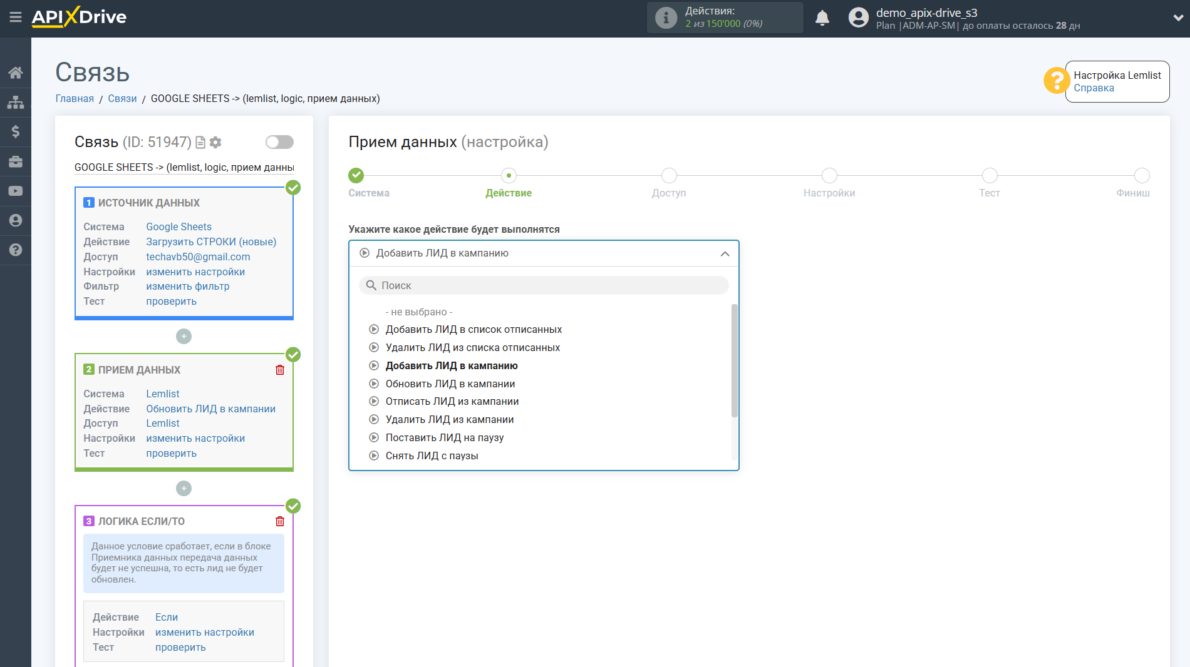Click 'изменить настройки' in ЛОГИКА ЕСЛИ/ТО
The image size is (1190, 667).
click(x=205, y=633)
